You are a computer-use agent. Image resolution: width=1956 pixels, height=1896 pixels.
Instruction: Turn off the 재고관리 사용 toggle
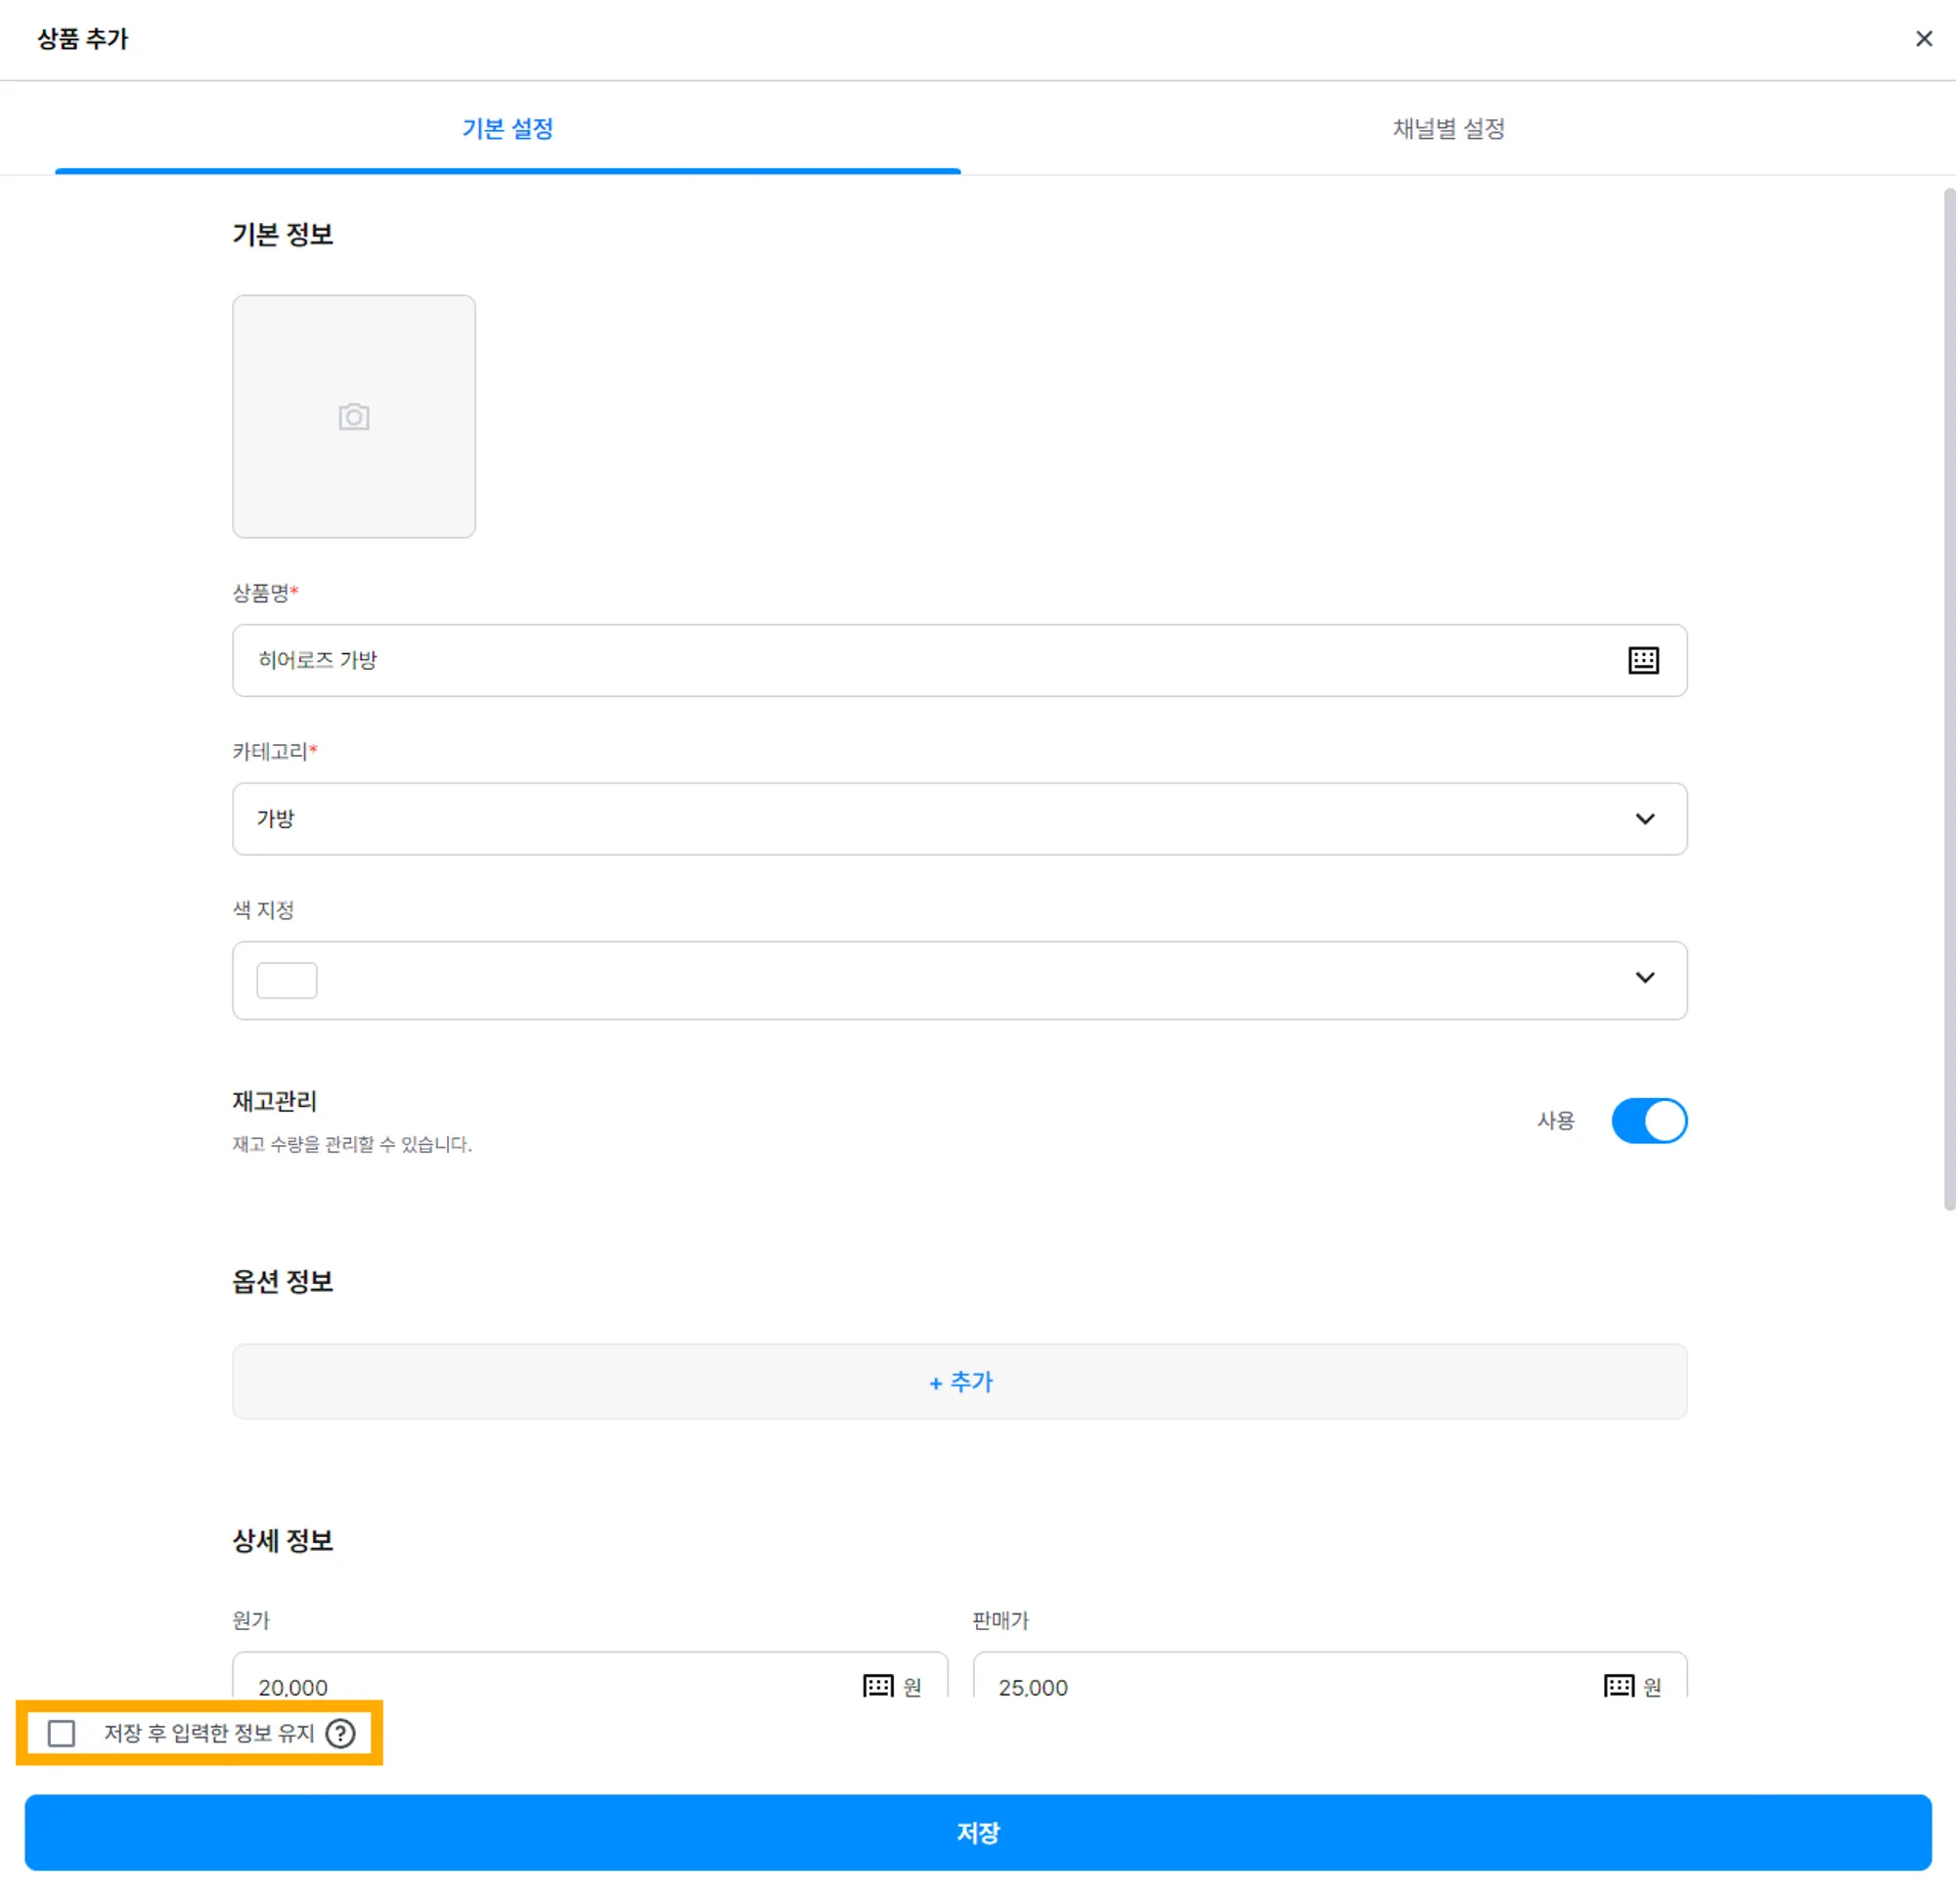(1649, 1121)
